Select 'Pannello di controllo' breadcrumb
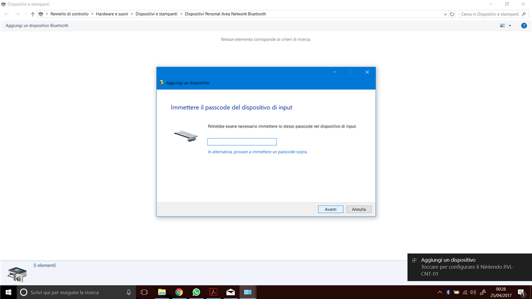Viewport: 532px width, 299px height. tap(69, 14)
